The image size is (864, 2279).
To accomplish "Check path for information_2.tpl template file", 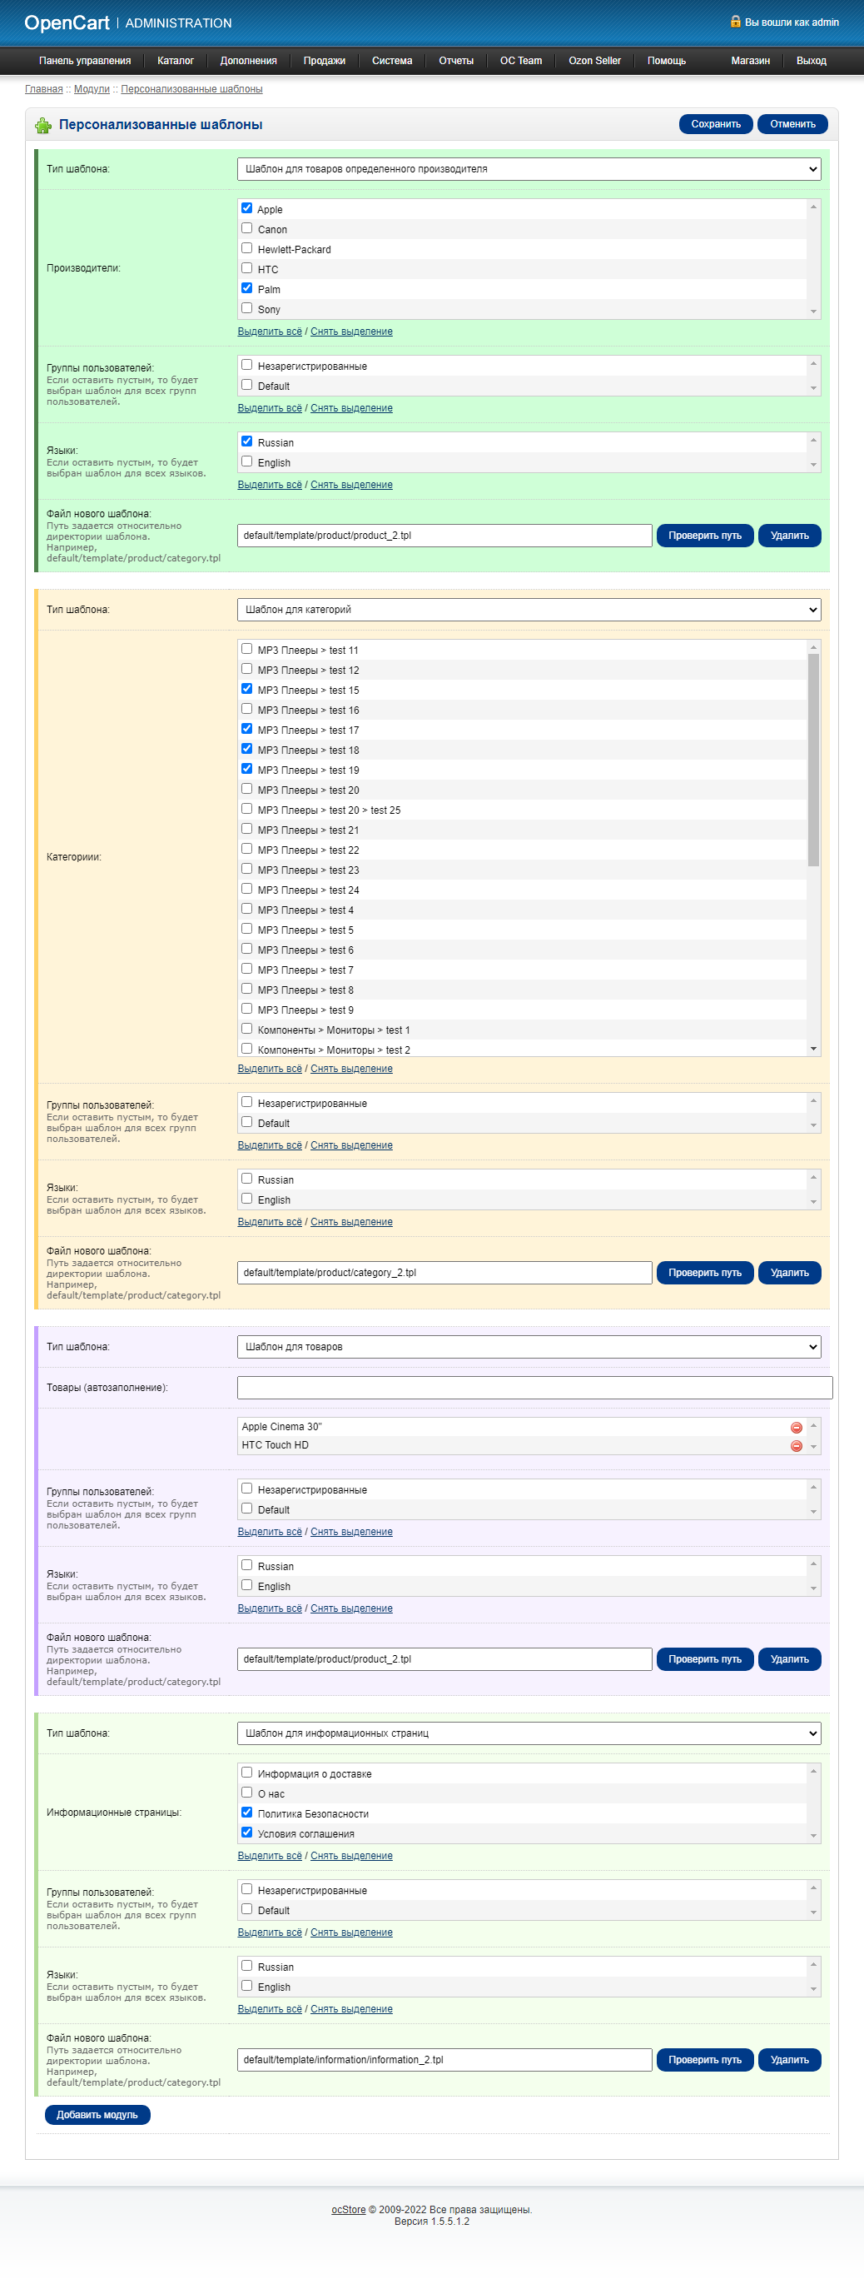I will 705,2060.
